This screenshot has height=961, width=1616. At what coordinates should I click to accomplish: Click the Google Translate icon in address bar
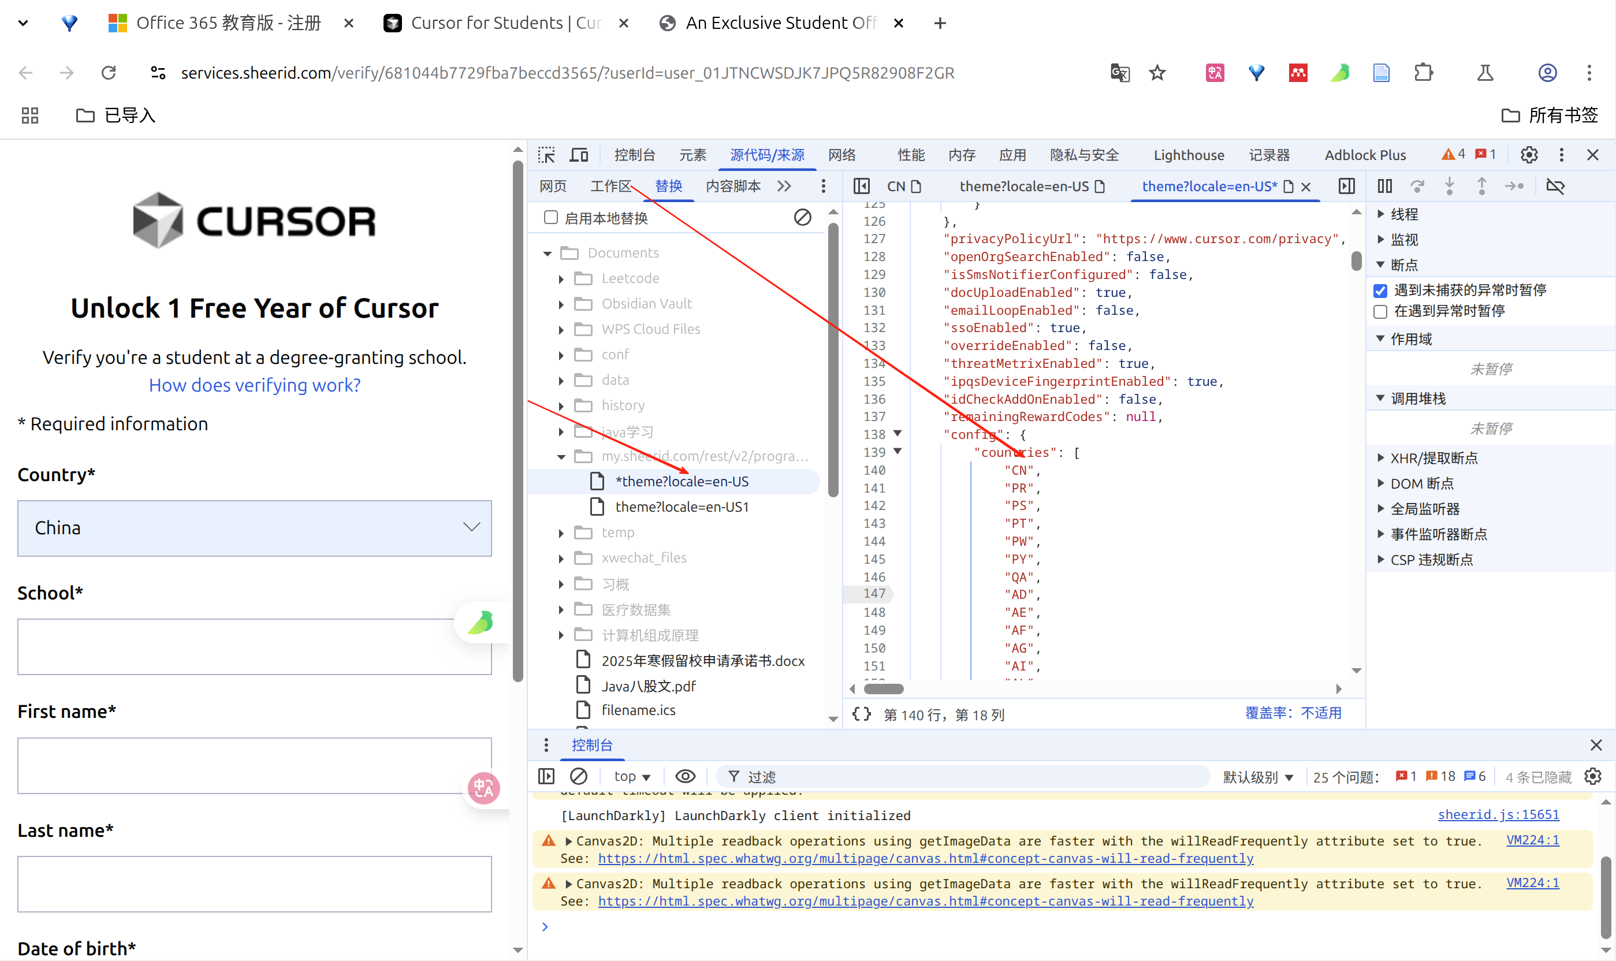coord(1119,73)
